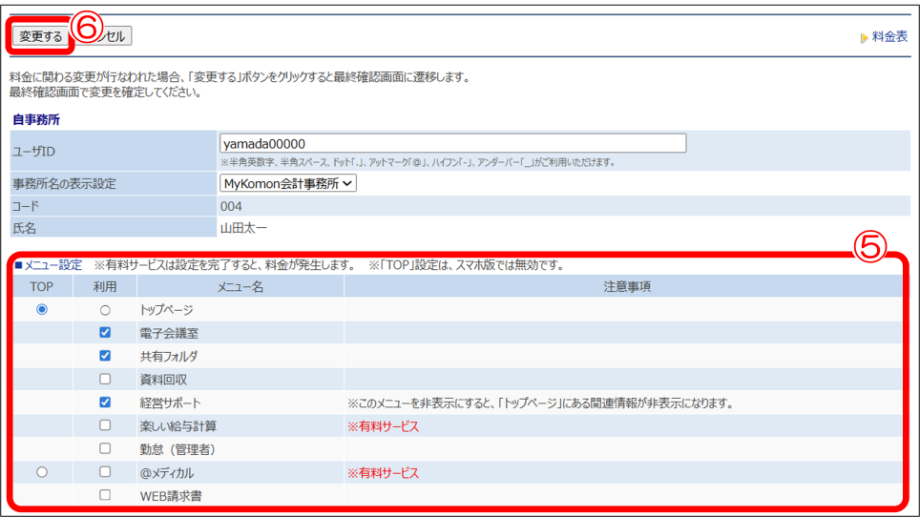Select the 利用 radio for トップページ
This screenshot has height=517, width=920.
tap(105, 310)
